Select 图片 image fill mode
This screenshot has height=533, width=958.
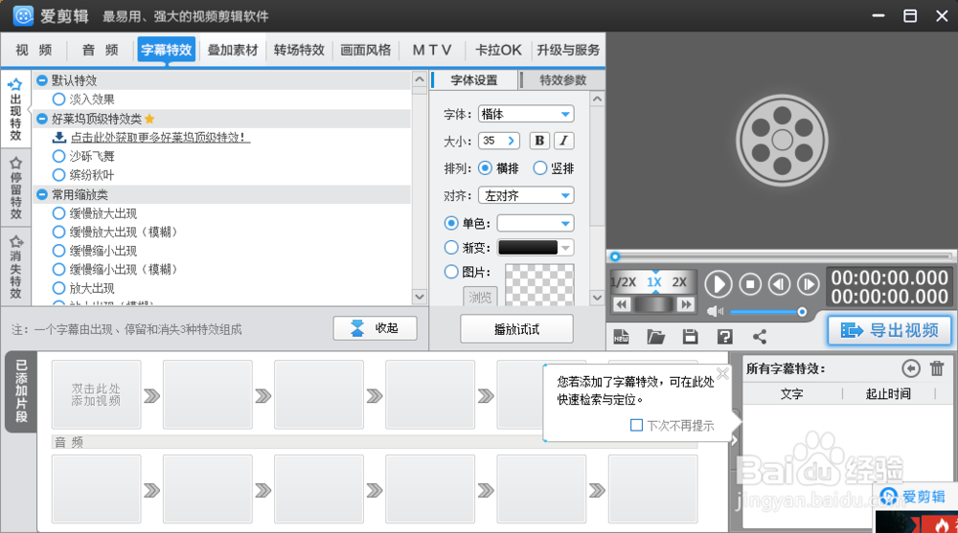[x=451, y=272]
